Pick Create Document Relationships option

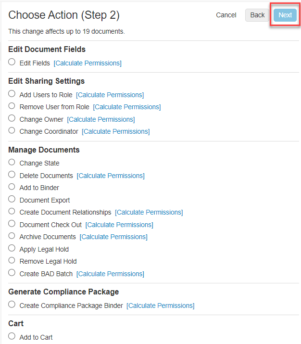click(x=12, y=211)
